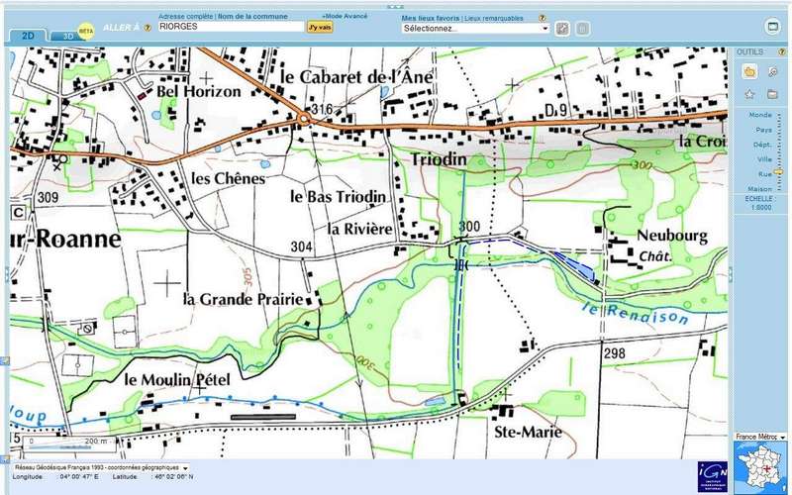Click the IGN logo

point(711,476)
